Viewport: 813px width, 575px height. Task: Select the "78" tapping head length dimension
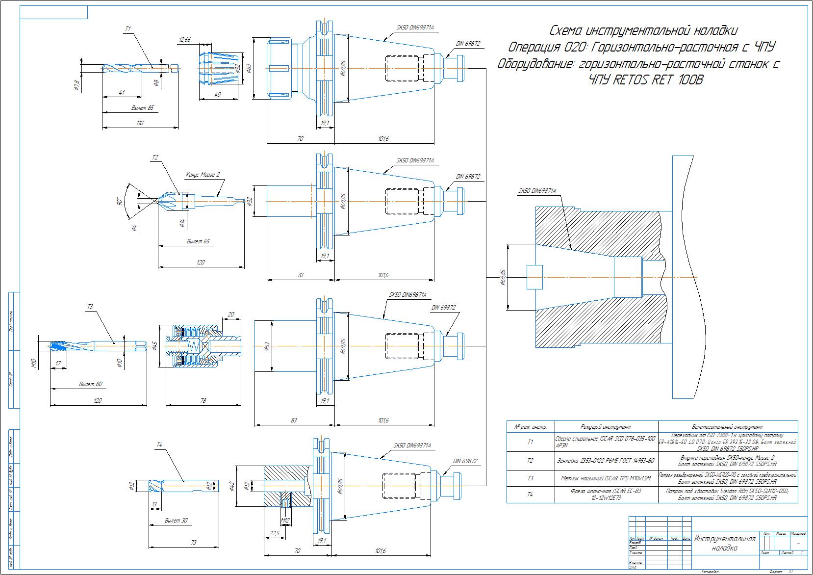[203, 401]
